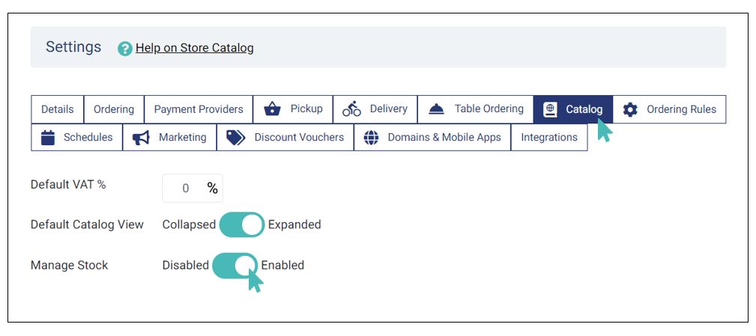Click the Discount Vouchers tag icon

click(236, 137)
